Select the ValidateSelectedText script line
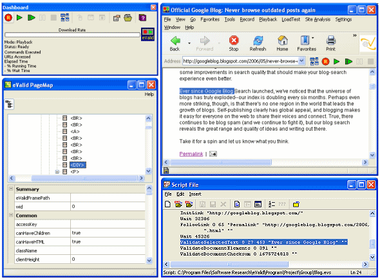Image resolution: width=380 pixels, height=280 pixels. coord(263,242)
